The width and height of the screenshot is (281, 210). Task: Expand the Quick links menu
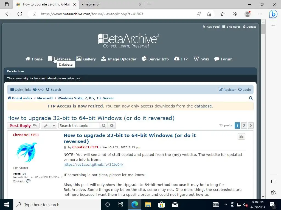21,90
